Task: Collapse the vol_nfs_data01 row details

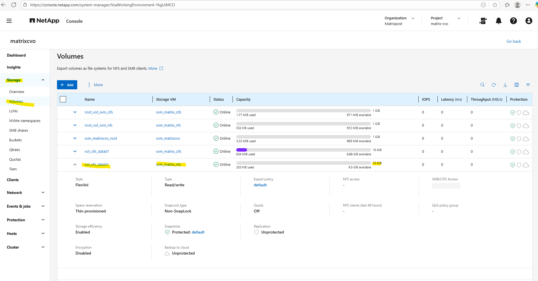Action: coord(75,165)
